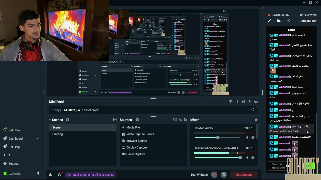The width and height of the screenshot is (321, 180).
Task: Replay the Mustafa_PA follow alert
Action: point(253,110)
